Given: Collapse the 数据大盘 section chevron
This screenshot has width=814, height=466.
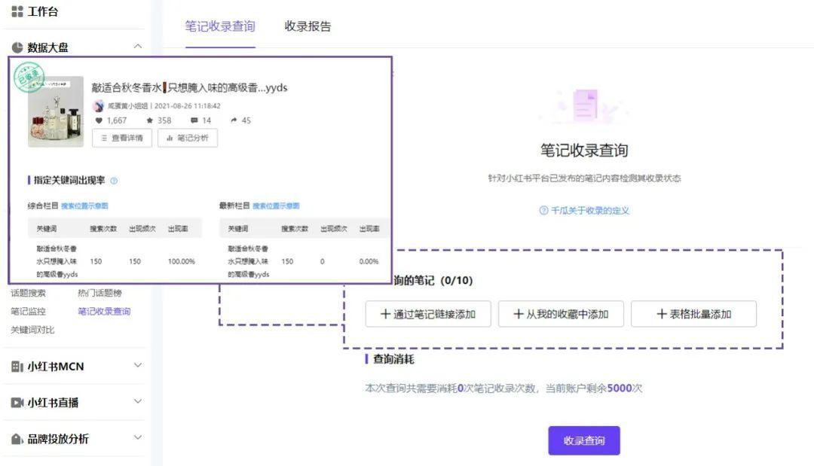Looking at the screenshot, I should coord(138,45).
